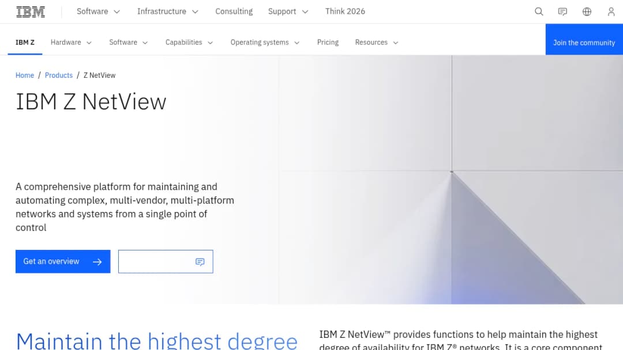Expand the Operating systems submenu
The height and width of the screenshot is (350, 623).
pos(265,43)
